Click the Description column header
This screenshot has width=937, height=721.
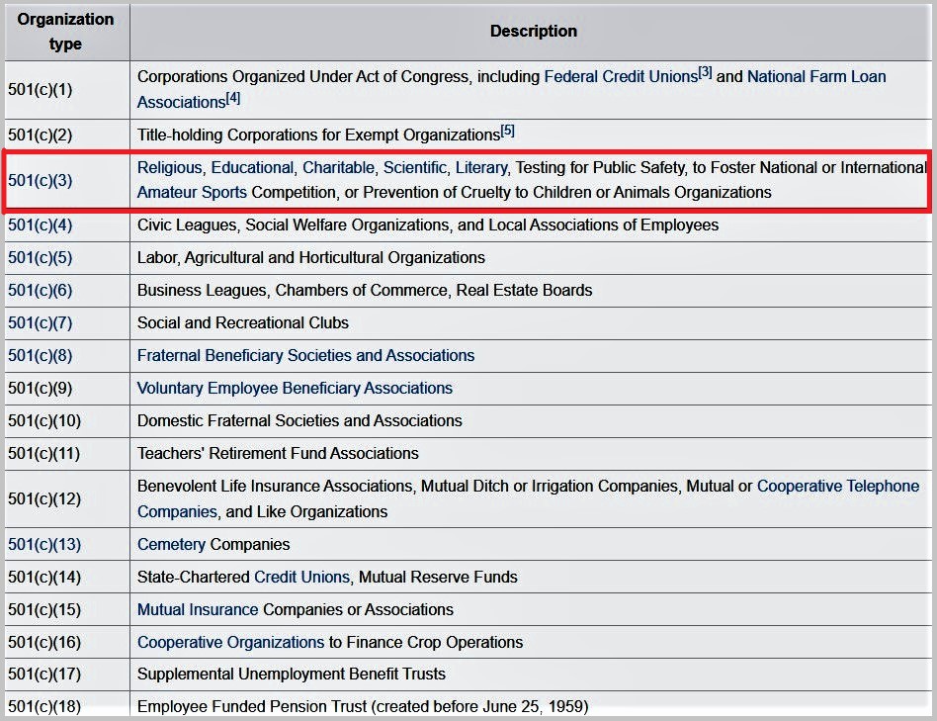coord(533,32)
